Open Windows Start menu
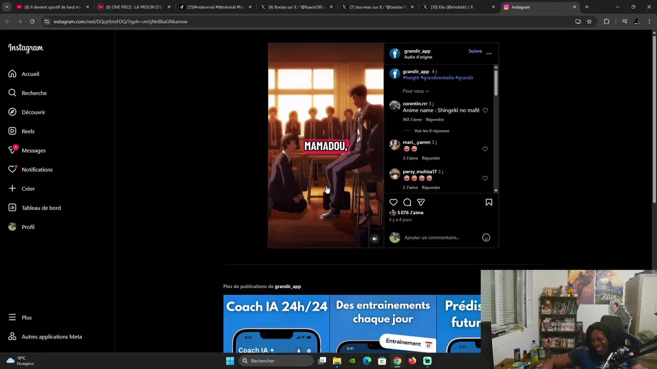This screenshot has width=657, height=369. point(230,361)
